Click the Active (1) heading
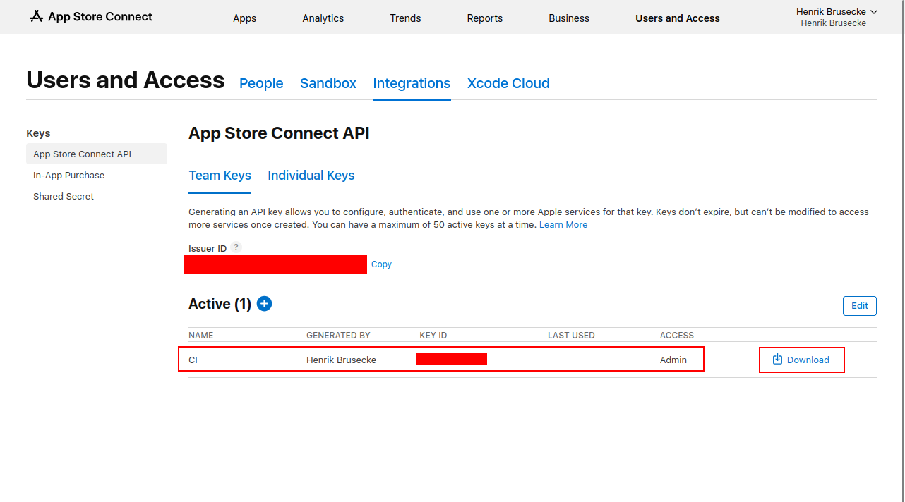The image size is (905, 502). pos(220,304)
